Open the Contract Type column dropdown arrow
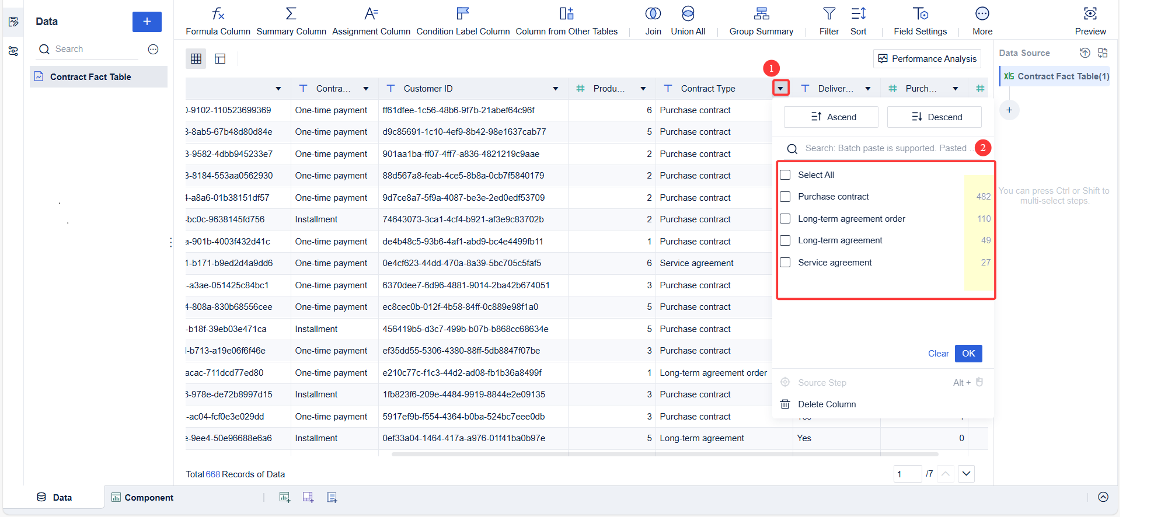1168x517 pixels. click(780, 89)
